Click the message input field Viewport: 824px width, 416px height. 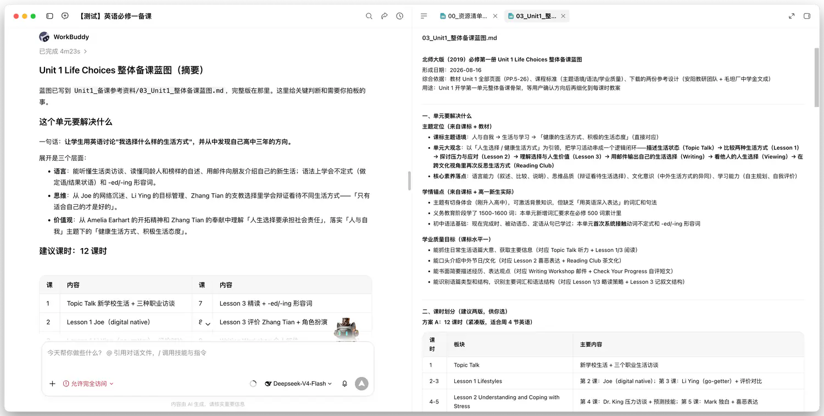point(208,353)
